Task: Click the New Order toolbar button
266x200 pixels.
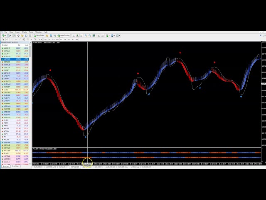Action: tap(40, 35)
